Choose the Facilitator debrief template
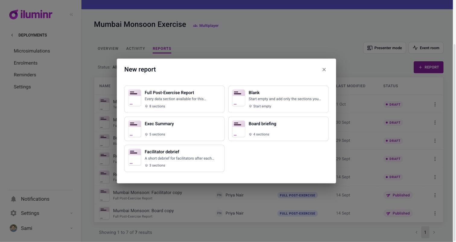Image resolution: width=456 pixels, height=242 pixels. click(174, 158)
